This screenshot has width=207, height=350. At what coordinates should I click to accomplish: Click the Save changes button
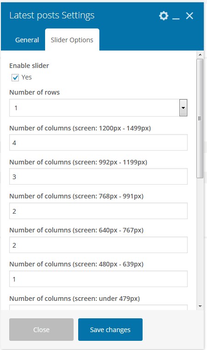pos(110,329)
